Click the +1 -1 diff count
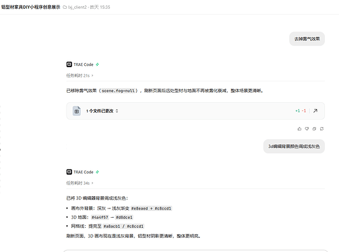Screen dimensions: 339x252 click(301, 111)
